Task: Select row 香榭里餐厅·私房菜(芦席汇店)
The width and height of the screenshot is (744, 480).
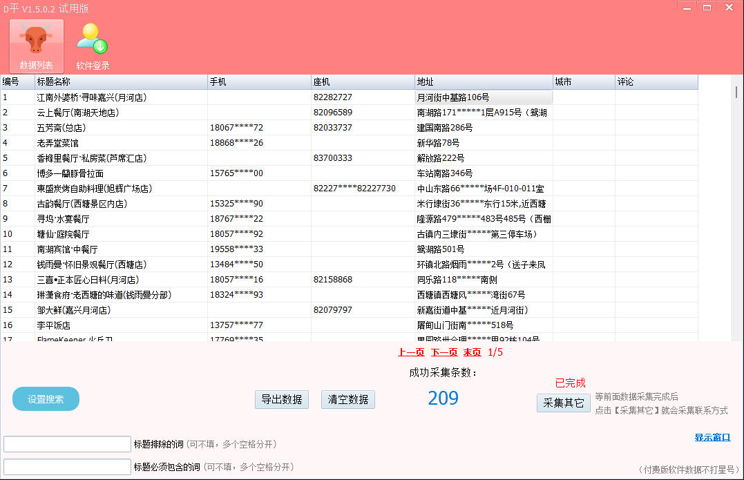Action: pyautogui.click(x=350, y=158)
